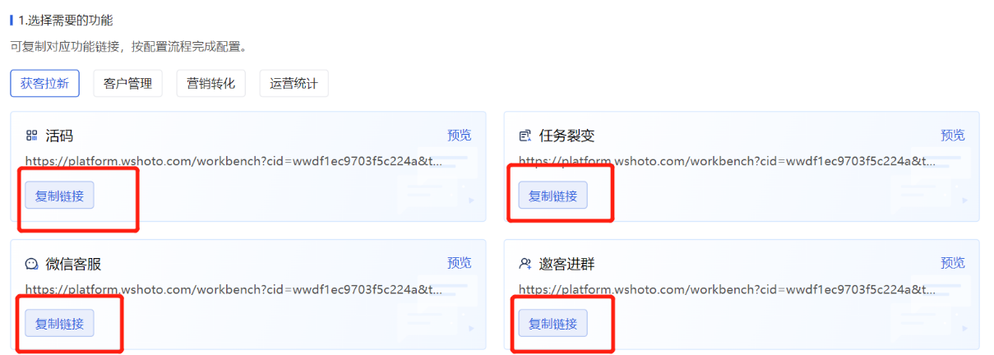Click the 邀客进群 workbench URL text
The width and height of the screenshot is (994, 355).
727,289
